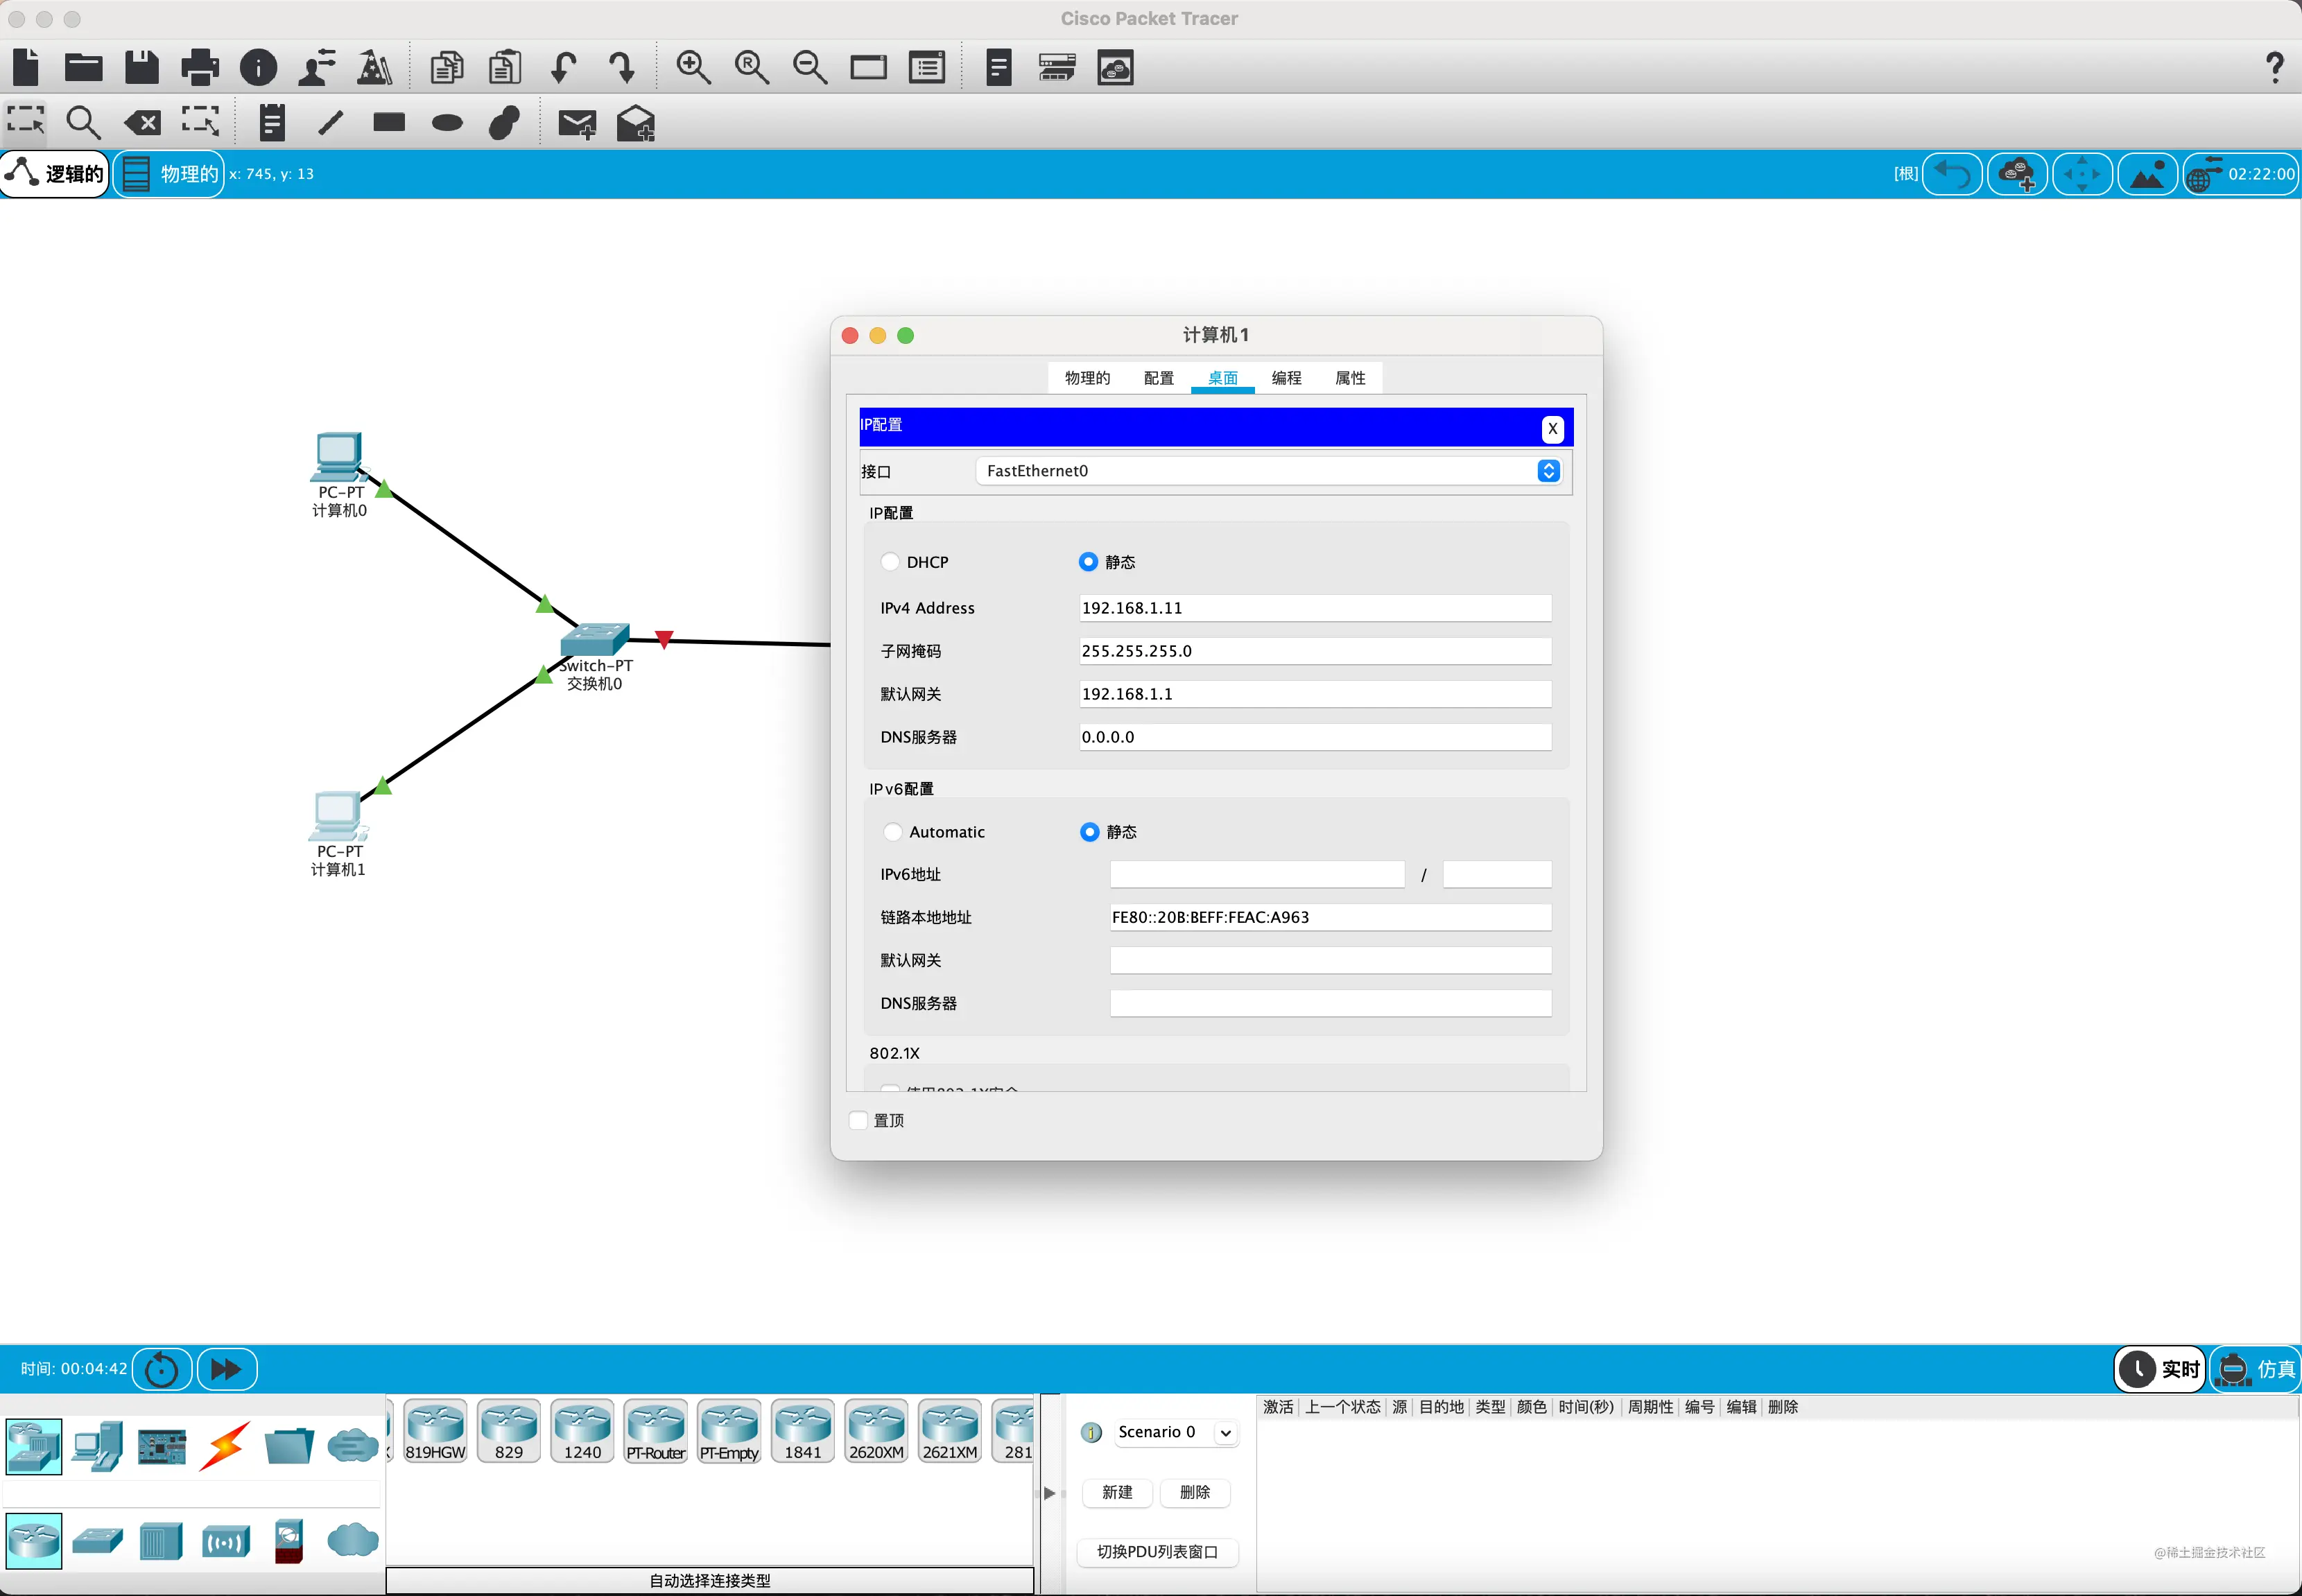Image resolution: width=2302 pixels, height=1596 pixels.
Task: Open the Scenario 0 dropdown
Action: [1175, 1432]
